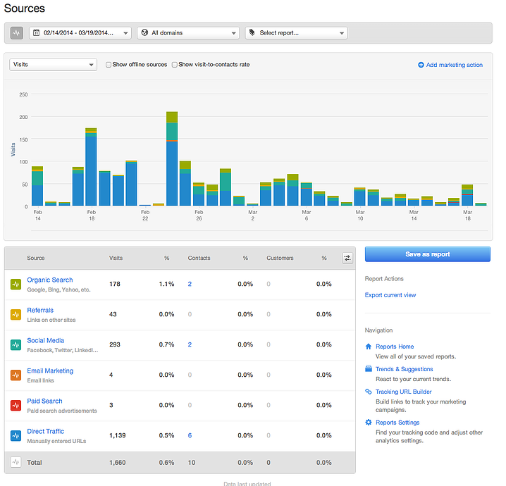Click the Social Media contacts count 2
506x486 pixels.
(190, 344)
